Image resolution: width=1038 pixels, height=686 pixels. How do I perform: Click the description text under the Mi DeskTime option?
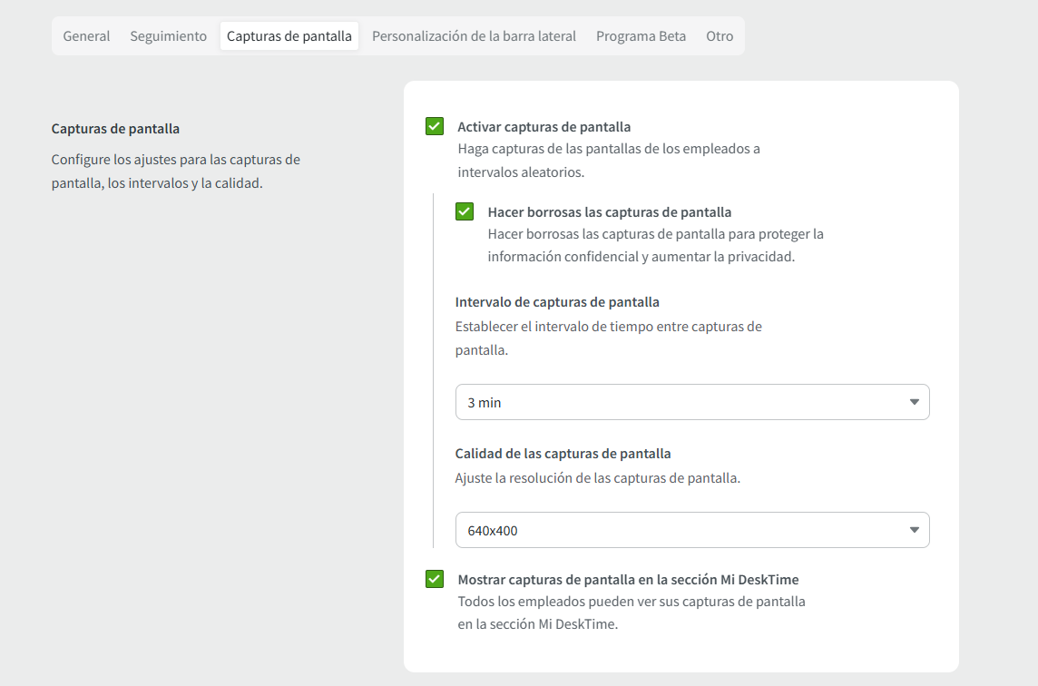pyautogui.click(x=631, y=612)
